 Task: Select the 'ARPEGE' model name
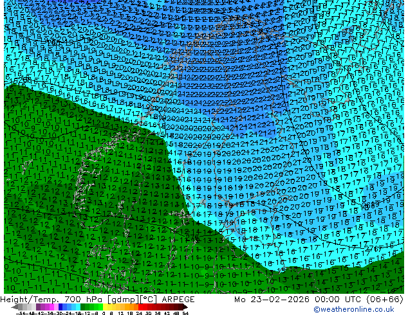178,300
